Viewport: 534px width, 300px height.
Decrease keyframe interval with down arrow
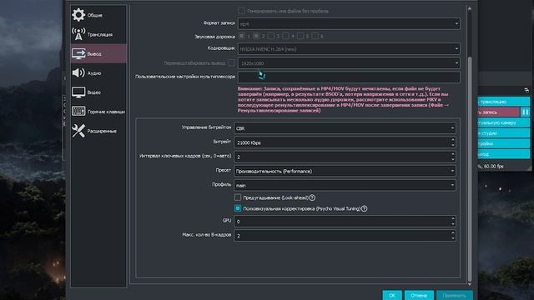coord(452,159)
